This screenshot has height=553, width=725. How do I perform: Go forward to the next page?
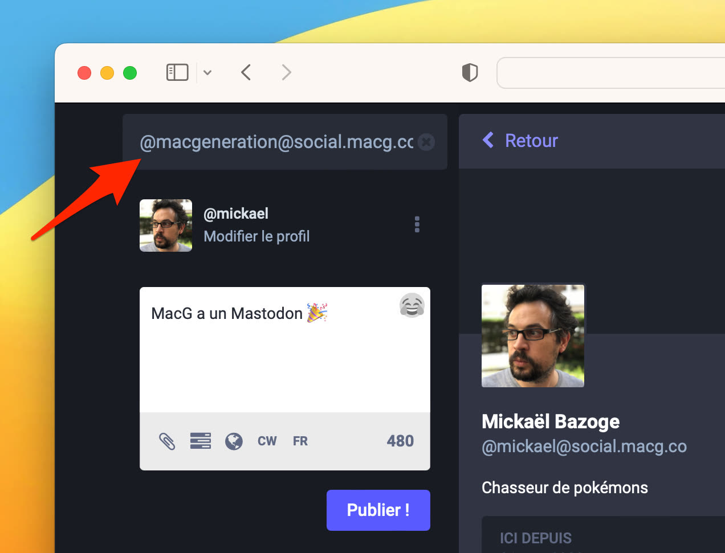[x=286, y=72]
